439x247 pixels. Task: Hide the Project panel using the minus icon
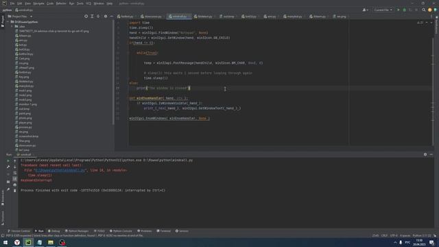(111, 16)
